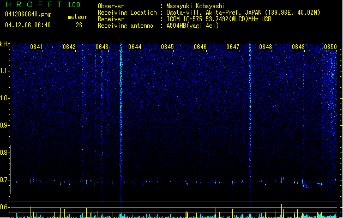343x218 pixels.
Task: Click the kHz axis unit label
Action: [x=5, y=44]
